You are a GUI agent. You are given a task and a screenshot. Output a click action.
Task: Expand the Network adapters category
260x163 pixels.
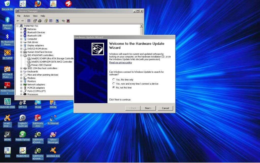pos(21,85)
